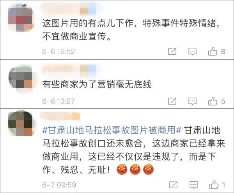Like the comment posted at 6-7 09:59
This screenshot has width=234, height=193.
click(214, 185)
